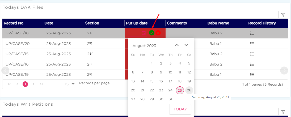The image size is (291, 117).
Task: Sort by Date column header
Action: (x=49, y=23)
